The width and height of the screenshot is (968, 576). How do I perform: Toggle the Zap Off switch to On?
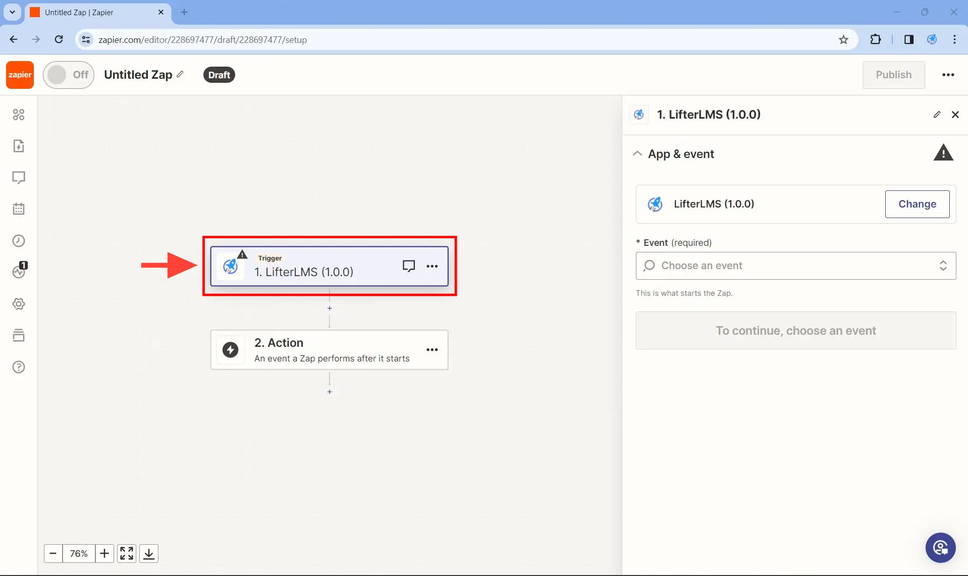click(68, 74)
